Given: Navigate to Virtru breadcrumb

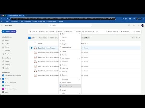Looking at the screenshot, I should pyautogui.click(x=33, y=38).
